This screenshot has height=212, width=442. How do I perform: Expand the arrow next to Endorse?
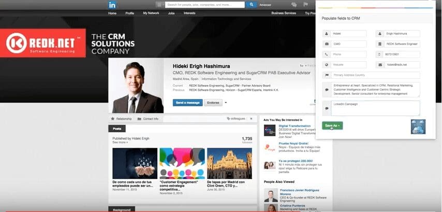point(226,103)
